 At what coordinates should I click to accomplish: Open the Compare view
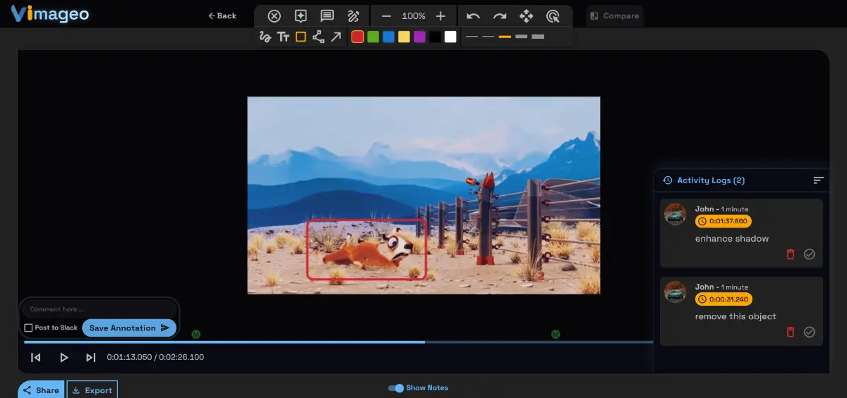click(614, 15)
